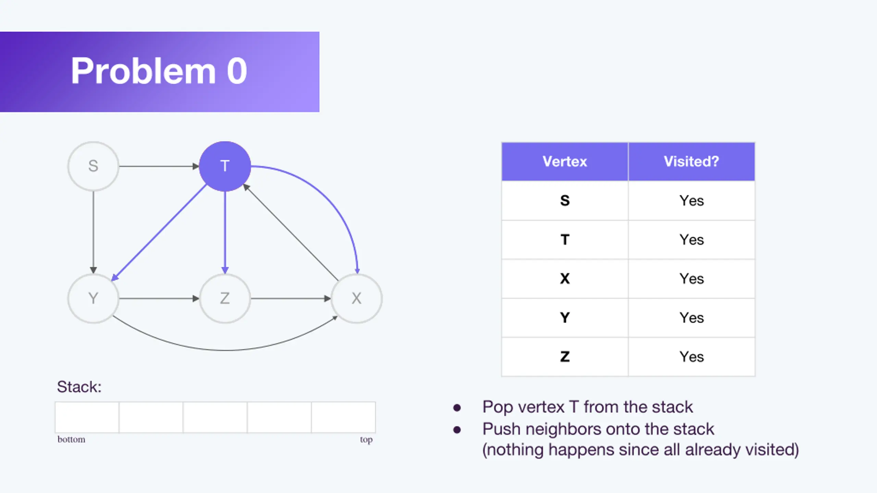Click the Problem 0 title banner
Viewport: 877px width, 493px height.
click(160, 72)
